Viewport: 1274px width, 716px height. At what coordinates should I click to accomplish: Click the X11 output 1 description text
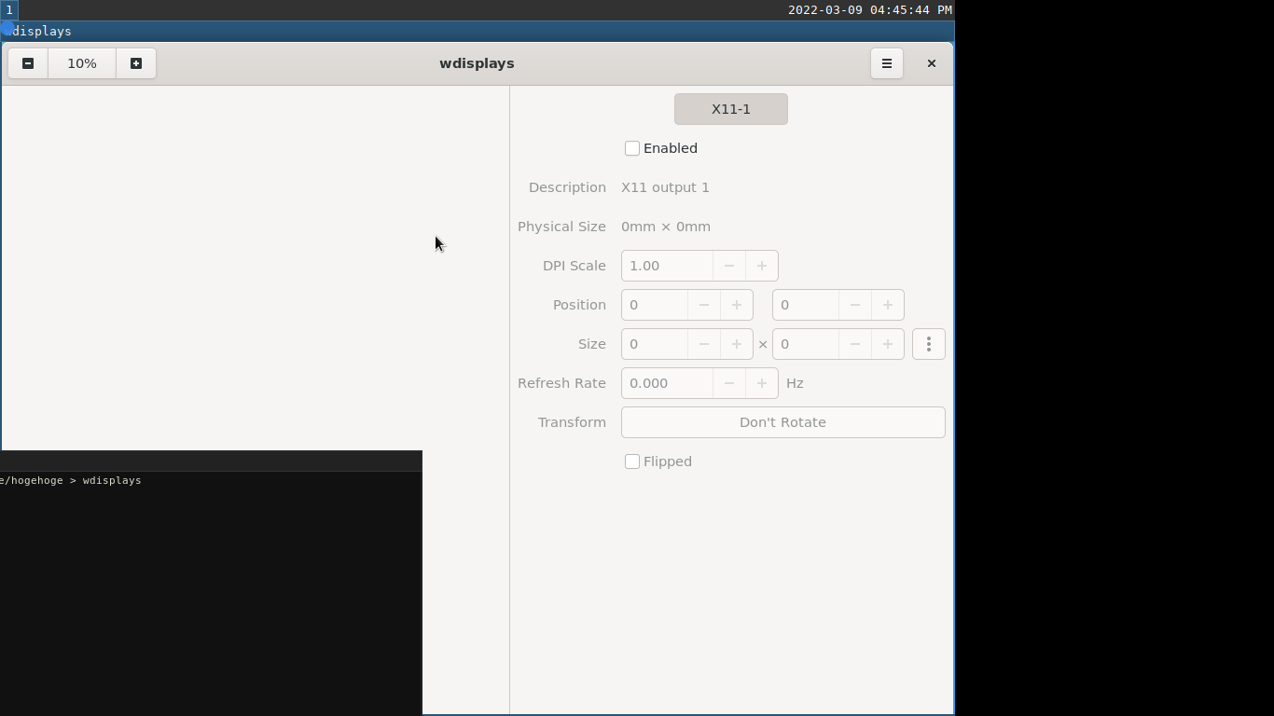coord(665,187)
